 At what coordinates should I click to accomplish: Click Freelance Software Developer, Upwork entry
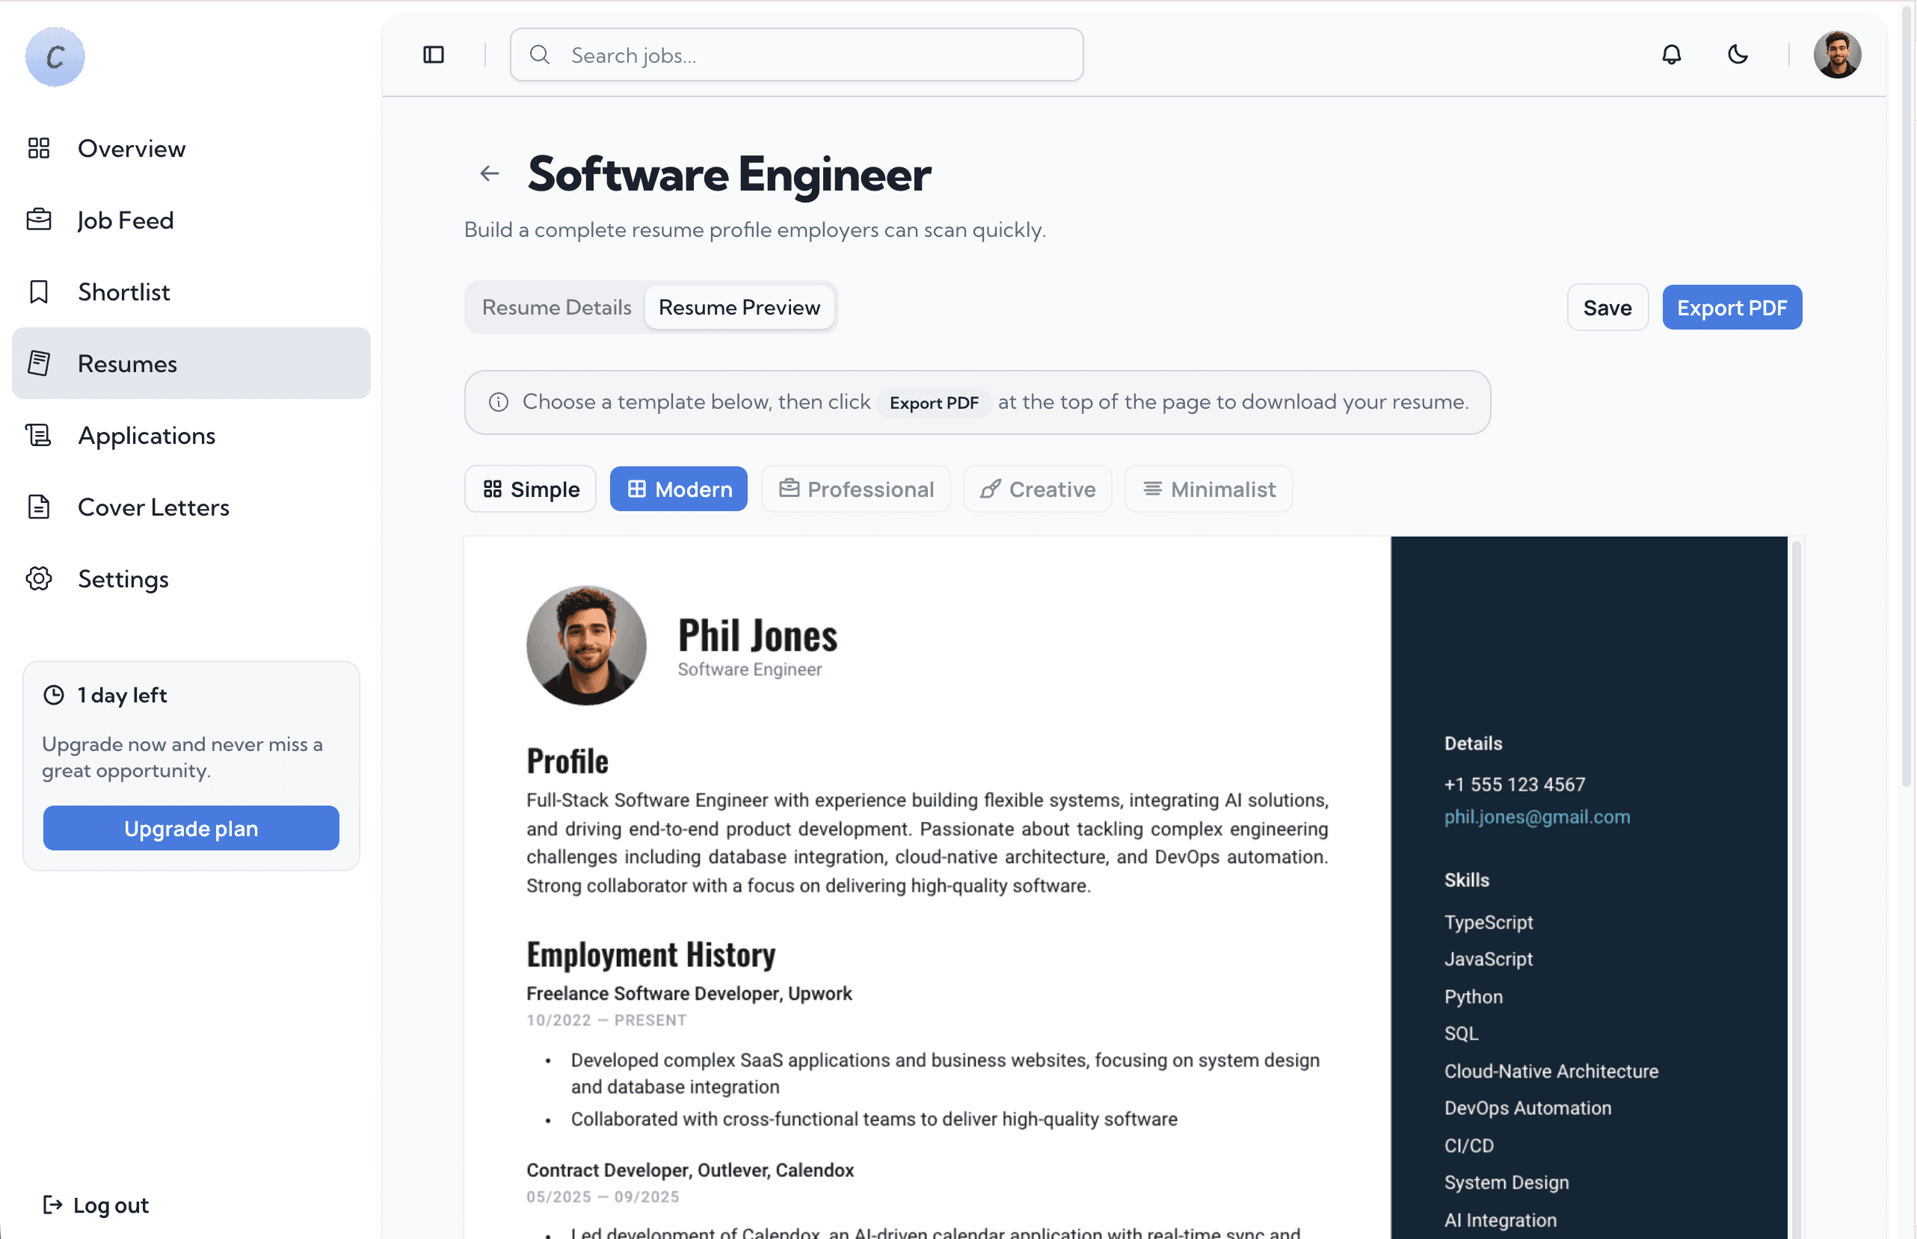(x=689, y=994)
